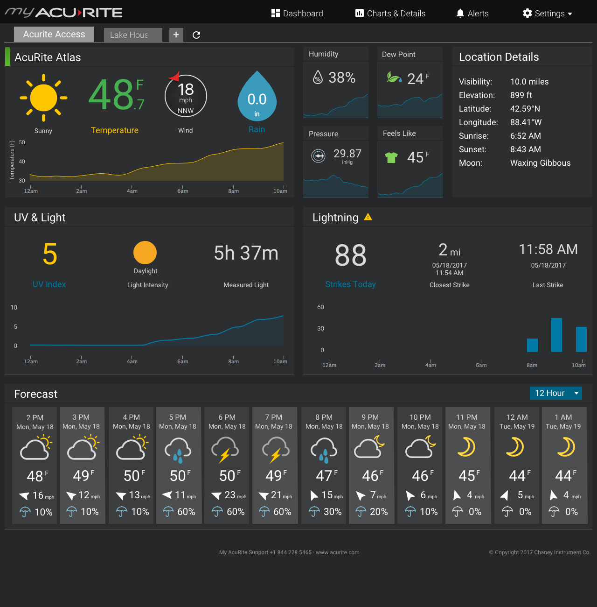Viewport: 597px width, 607px height.
Task: Open the Dashboard menu item
Action: 297,14
